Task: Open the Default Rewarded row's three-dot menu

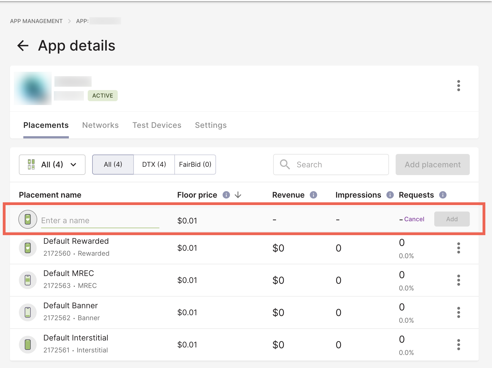Action: click(x=458, y=248)
